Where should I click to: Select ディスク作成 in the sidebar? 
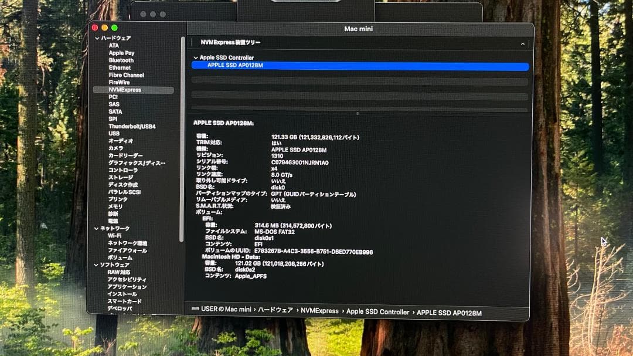pyautogui.click(x=122, y=185)
